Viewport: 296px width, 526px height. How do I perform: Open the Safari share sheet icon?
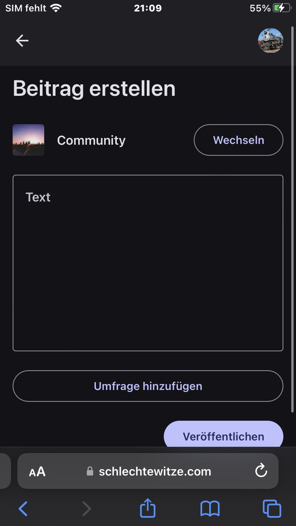(148, 508)
